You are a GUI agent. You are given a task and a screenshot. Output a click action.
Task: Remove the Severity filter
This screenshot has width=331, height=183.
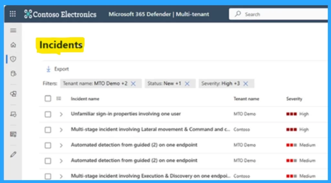coord(246,84)
